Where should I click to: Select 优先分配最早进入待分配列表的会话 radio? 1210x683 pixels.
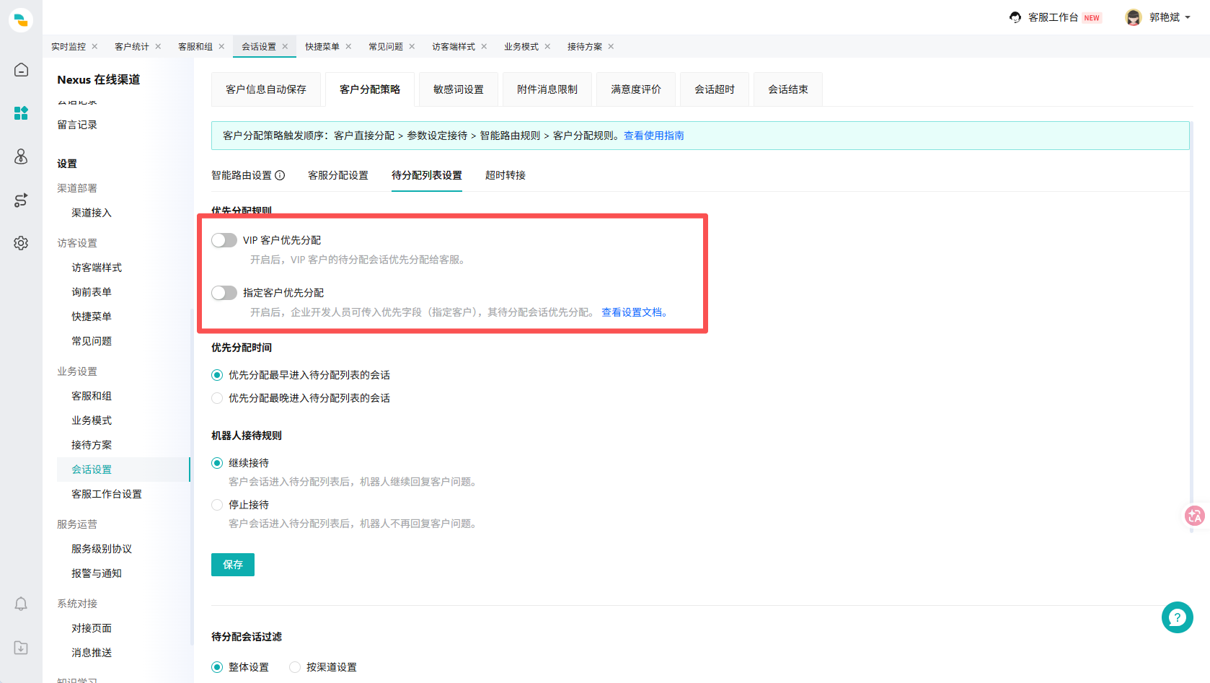tap(217, 375)
